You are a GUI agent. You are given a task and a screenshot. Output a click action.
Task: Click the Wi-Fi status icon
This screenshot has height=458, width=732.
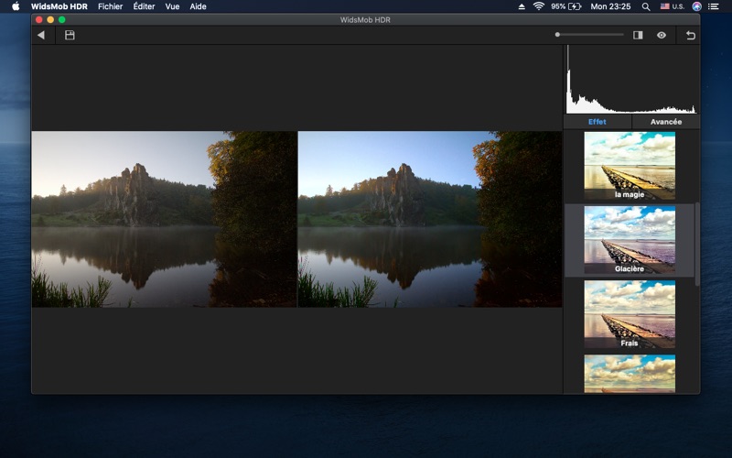[539, 6]
